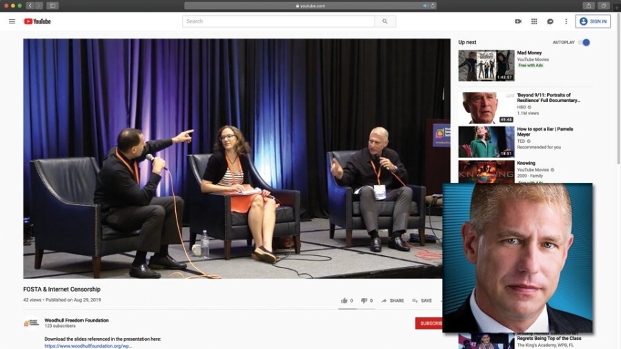Open the create video camera icon
Viewport: 621px width, 349px height.
(x=518, y=21)
